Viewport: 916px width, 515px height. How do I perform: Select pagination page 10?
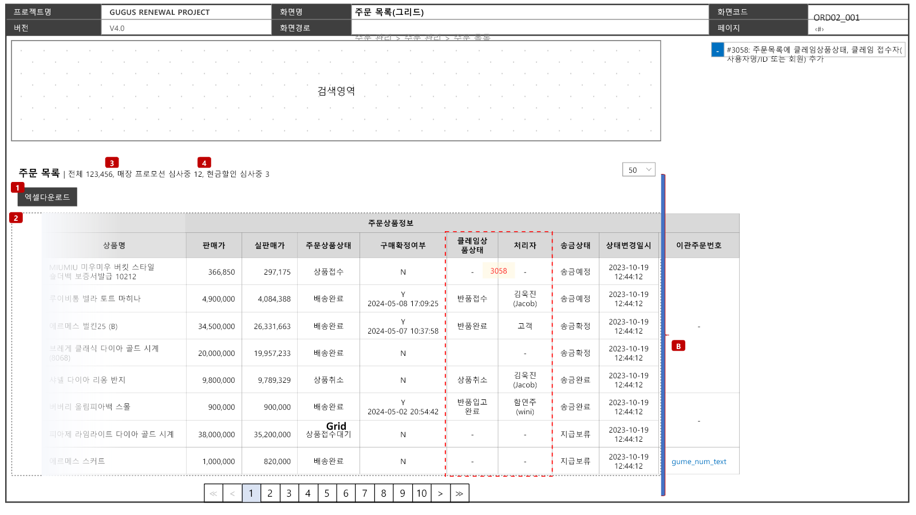coord(421,493)
